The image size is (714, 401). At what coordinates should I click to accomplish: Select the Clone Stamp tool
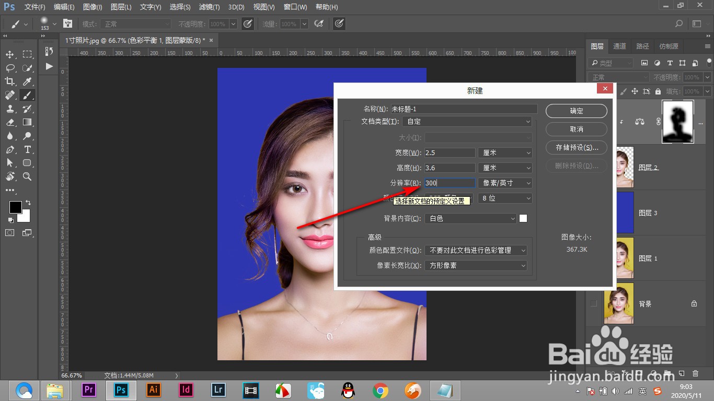click(10, 109)
